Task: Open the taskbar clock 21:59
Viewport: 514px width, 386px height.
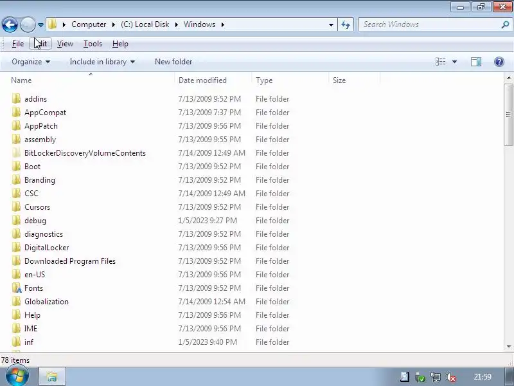Action: (483, 377)
